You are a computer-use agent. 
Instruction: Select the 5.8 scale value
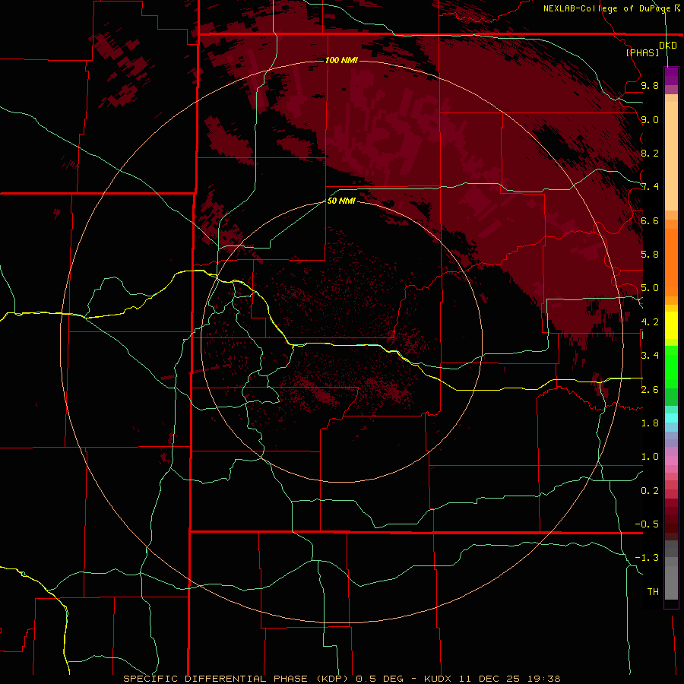pos(650,255)
